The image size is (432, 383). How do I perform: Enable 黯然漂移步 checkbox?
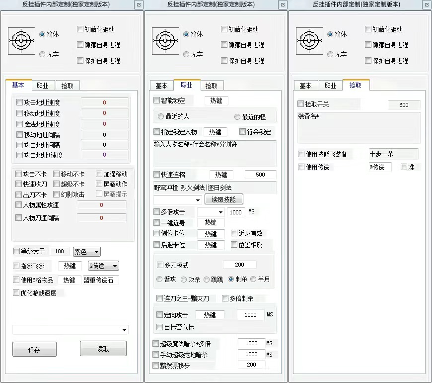(x=155, y=365)
